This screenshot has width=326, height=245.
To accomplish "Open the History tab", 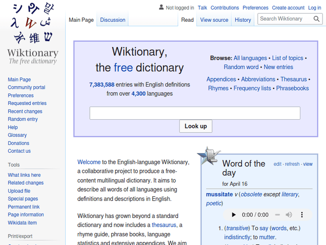I will click(243, 20).
